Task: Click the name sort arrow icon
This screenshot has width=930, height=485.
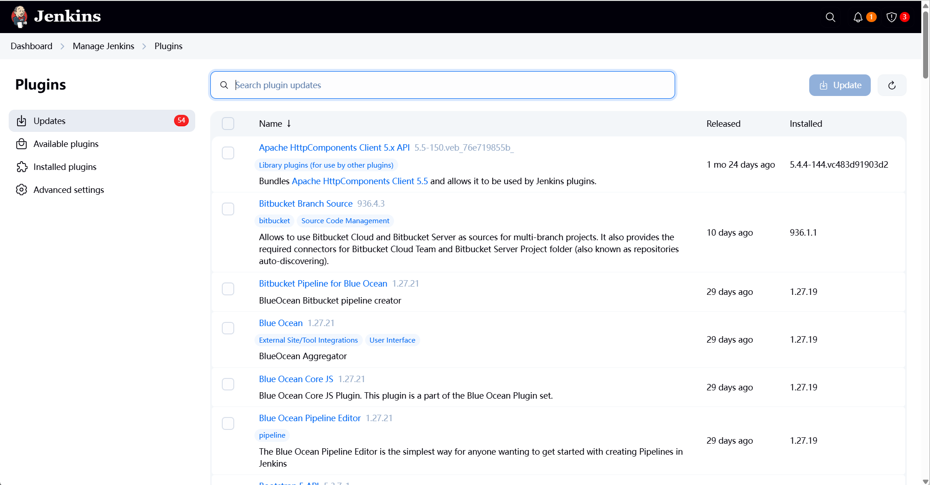Action: click(x=289, y=124)
